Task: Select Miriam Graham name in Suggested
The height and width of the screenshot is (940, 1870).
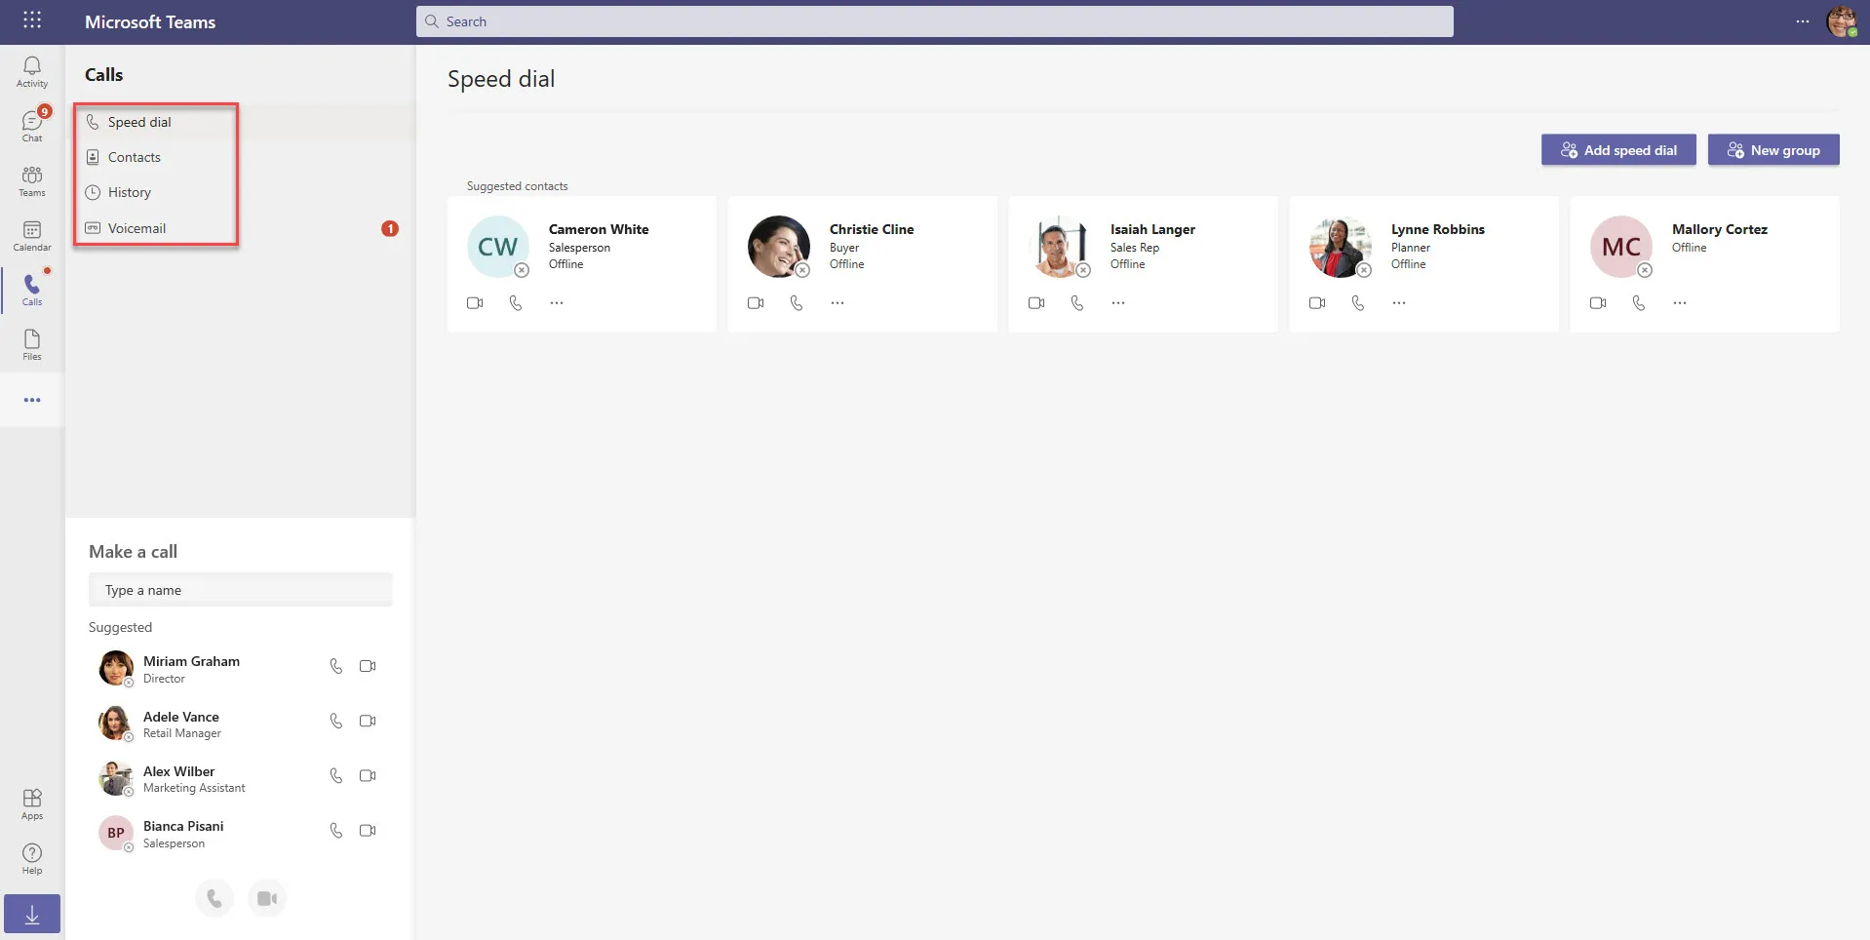Action: click(191, 661)
